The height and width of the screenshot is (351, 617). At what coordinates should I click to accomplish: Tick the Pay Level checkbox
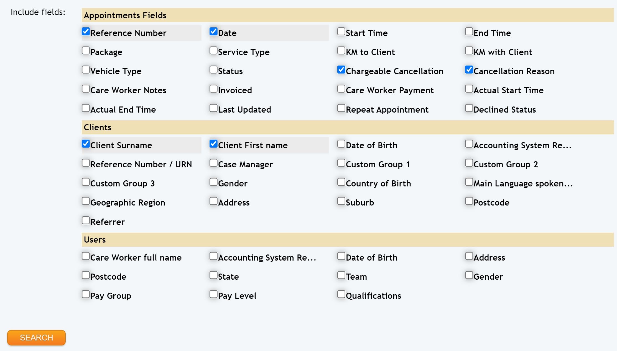coord(213,294)
